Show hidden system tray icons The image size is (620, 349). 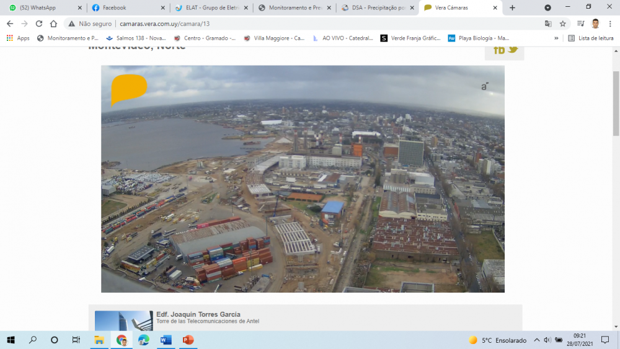click(x=537, y=340)
